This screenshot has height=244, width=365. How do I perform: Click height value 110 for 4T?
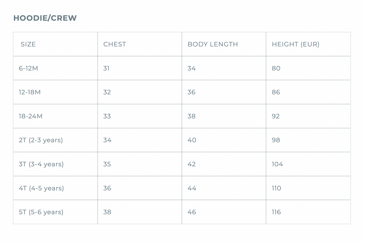click(276, 188)
